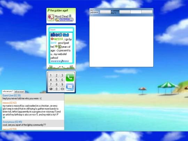Click 'Anonymous (02:45)' chat name
This screenshot has height=141, width=188.
pyautogui.click(x=12, y=122)
